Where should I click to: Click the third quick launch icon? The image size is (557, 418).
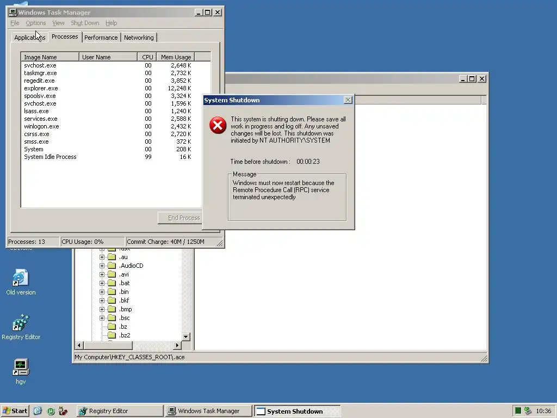click(63, 411)
